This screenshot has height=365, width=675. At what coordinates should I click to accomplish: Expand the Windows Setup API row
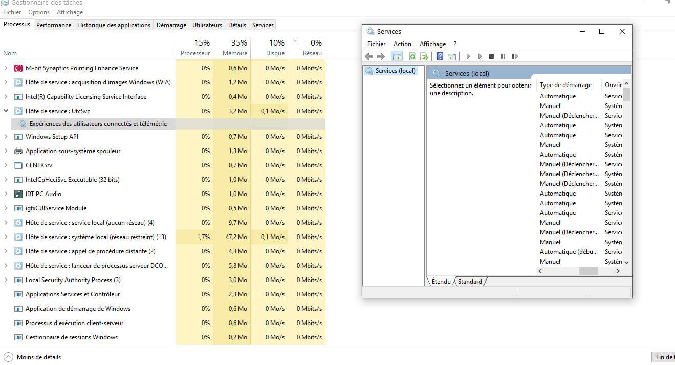6,137
